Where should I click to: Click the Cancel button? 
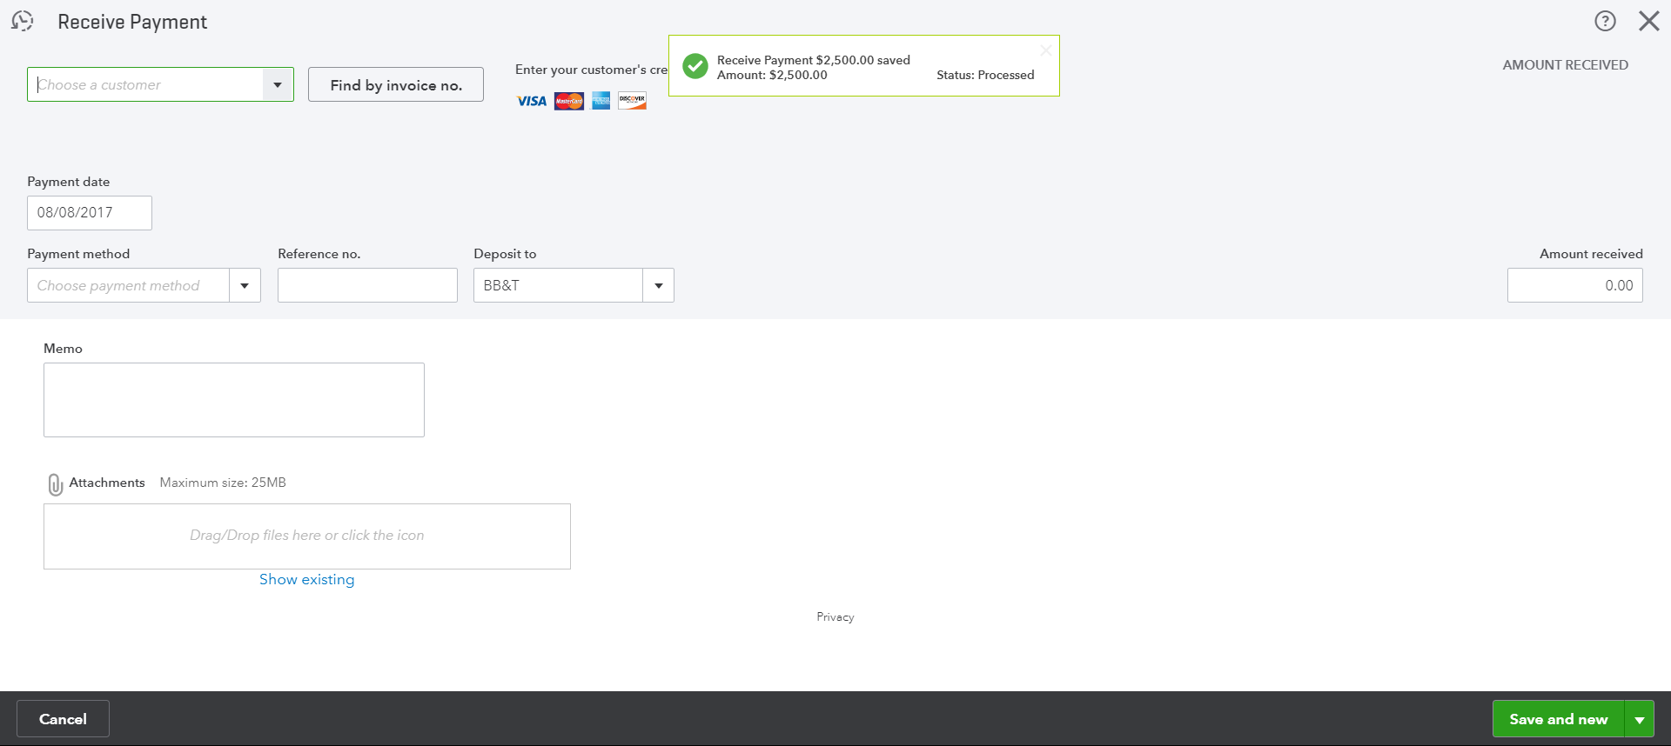click(63, 719)
